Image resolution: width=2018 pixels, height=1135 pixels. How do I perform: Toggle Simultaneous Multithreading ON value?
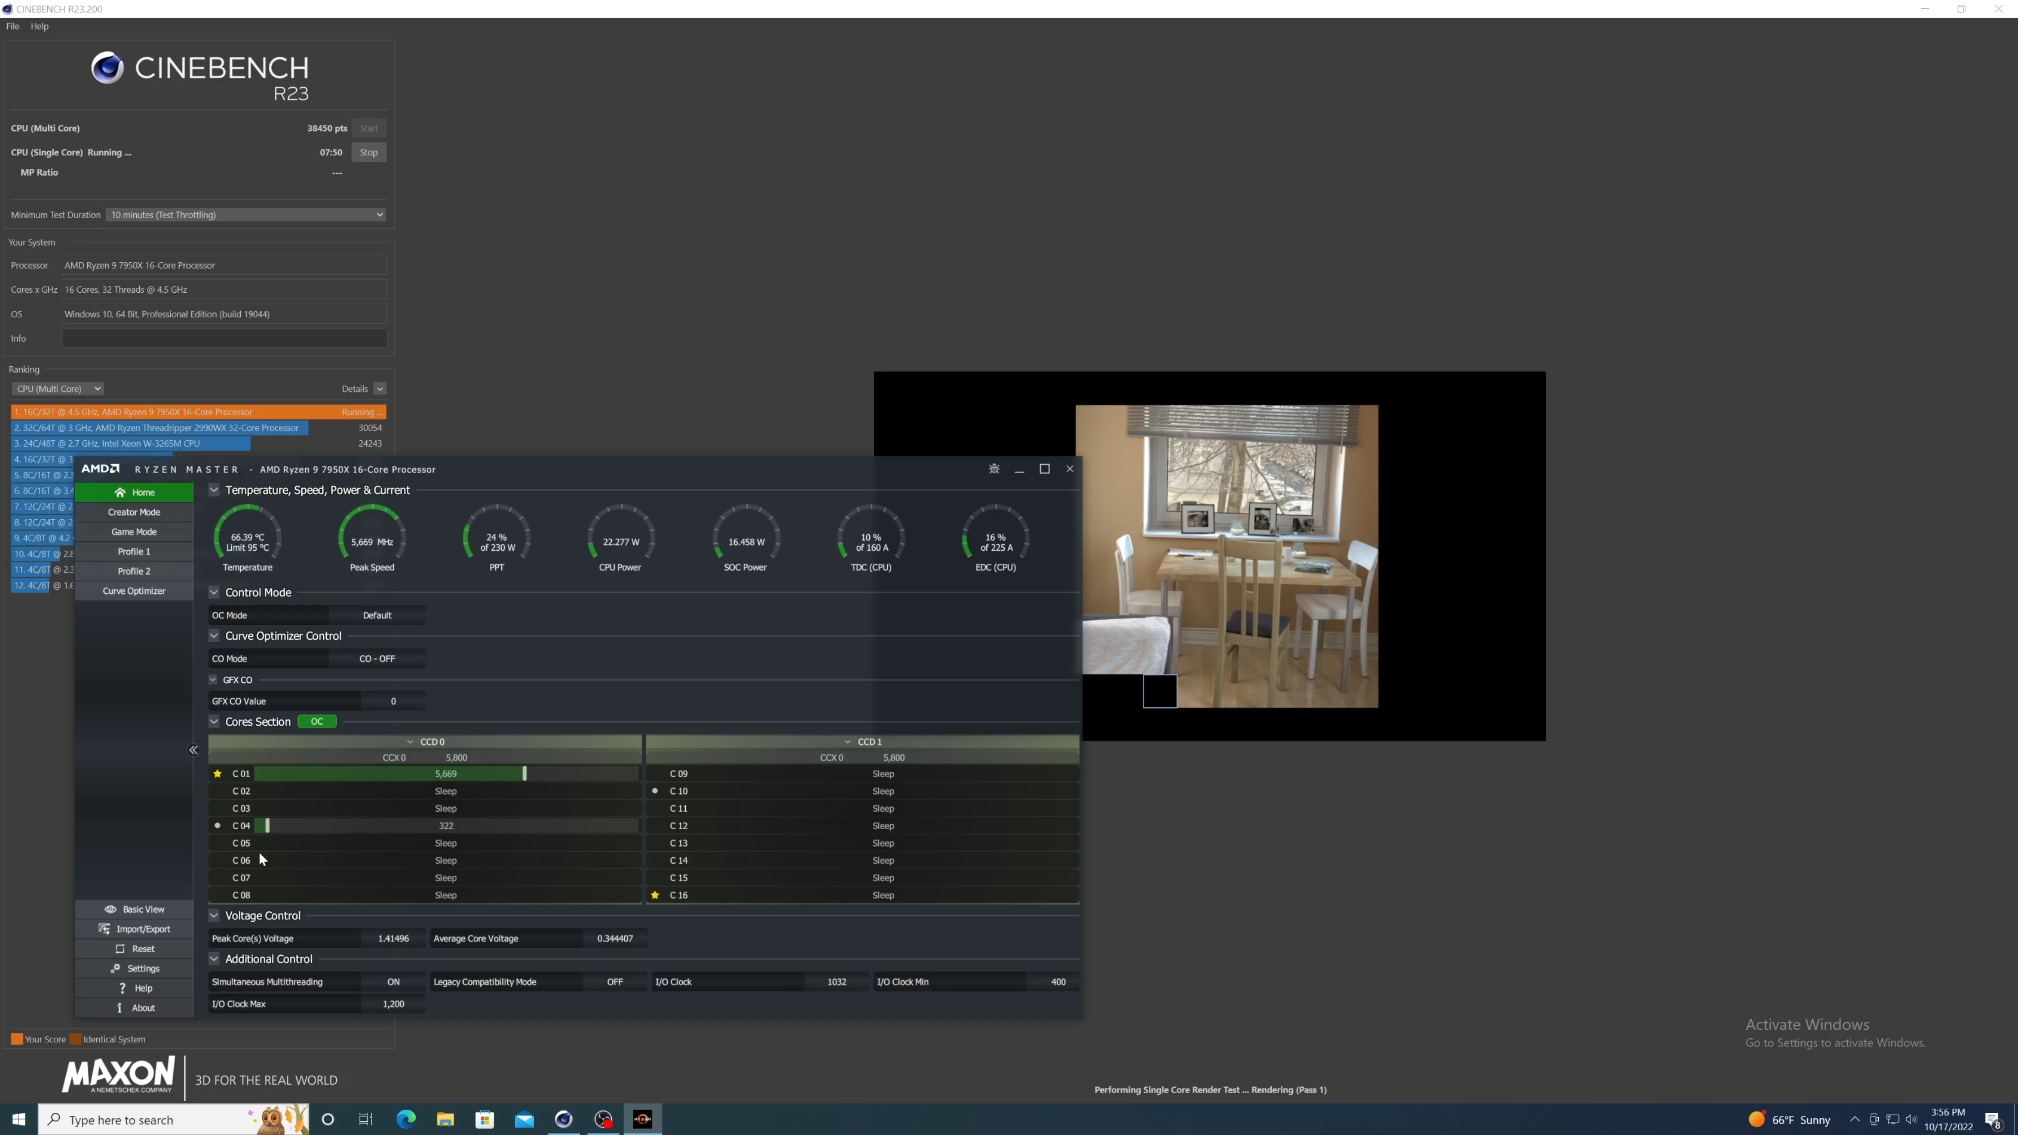[393, 981]
